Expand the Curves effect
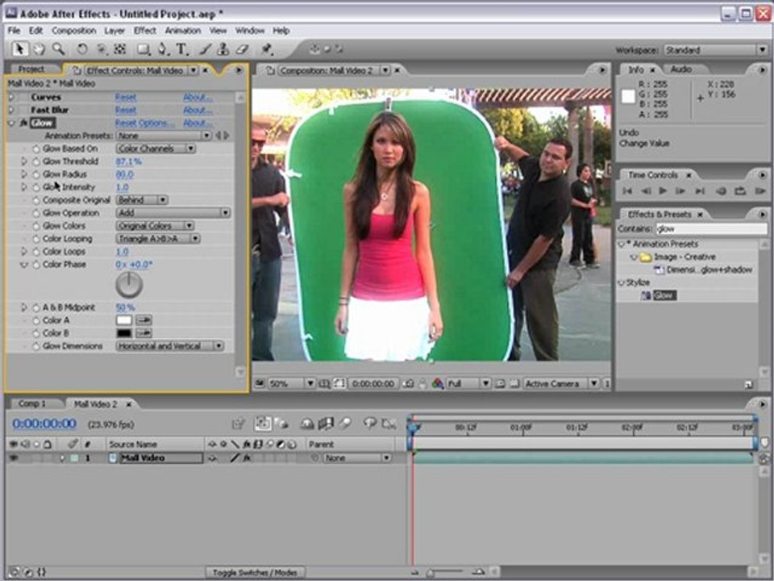The height and width of the screenshot is (581, 774). tap(11, 97)
